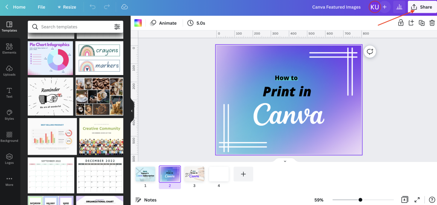Screen dimensions: 437x205
Task: Open the Uploads panel
Action: pos(9,71)
